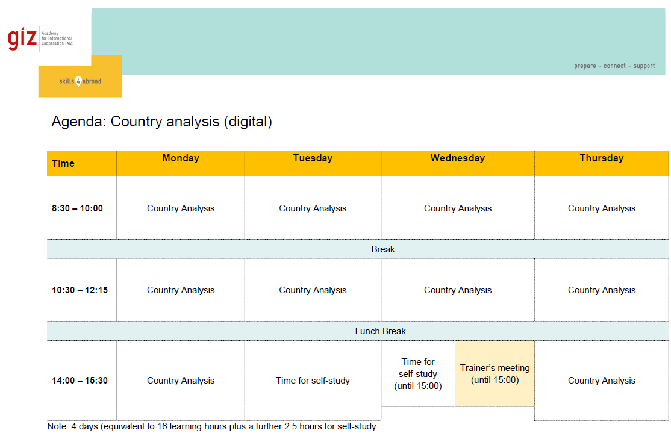671x439 pixels.
Task: Click the 14:00 – 15:30 time label
Action: pos(80,381)
